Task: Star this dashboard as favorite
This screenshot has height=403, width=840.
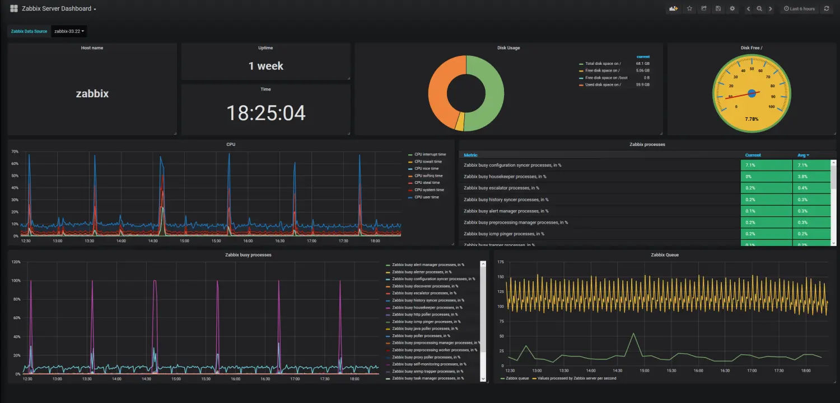Action: [x=689, y=8]
